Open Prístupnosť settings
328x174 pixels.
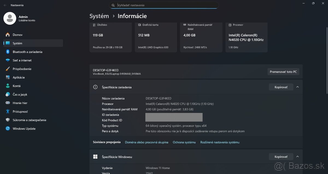pyautogui.click(x=33, y=111)
